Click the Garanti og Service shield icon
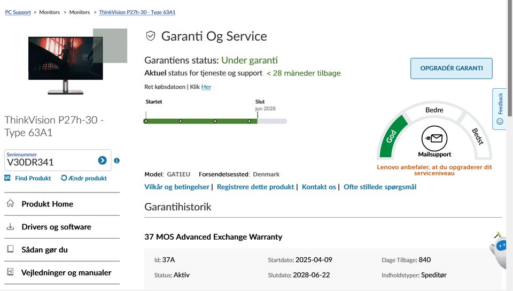Screen dimensions: 513x291 pyautogui.click(x=151, y=36)
